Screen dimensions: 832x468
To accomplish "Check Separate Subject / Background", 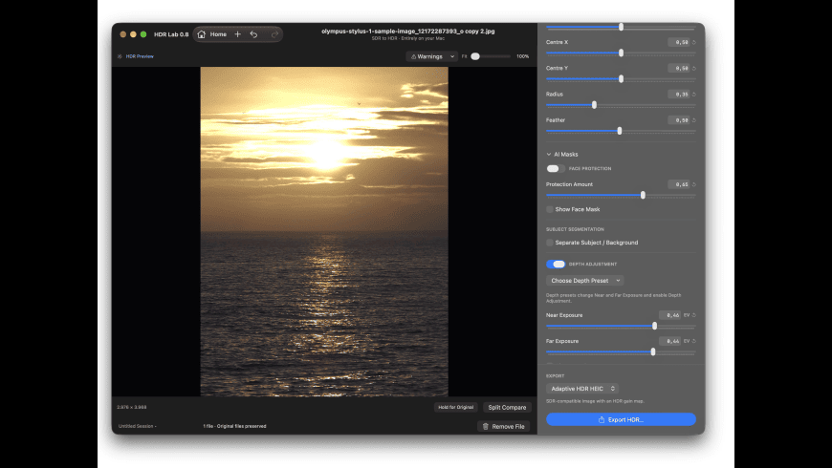I will pyautogui.click(x=550, y=243).
